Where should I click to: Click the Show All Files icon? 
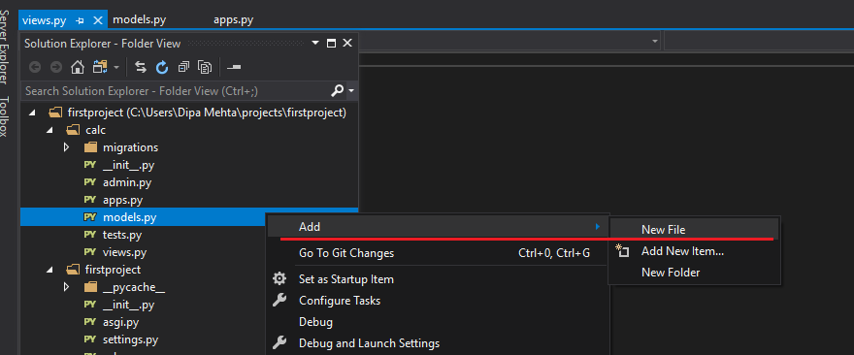pos(205,67)
